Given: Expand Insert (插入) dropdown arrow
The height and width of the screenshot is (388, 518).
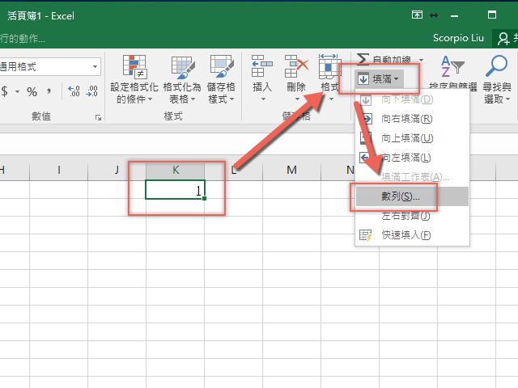Looking at the screenshot, I should (x=263, y=99).
